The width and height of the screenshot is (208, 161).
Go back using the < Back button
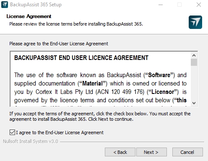tap(120, 152)
